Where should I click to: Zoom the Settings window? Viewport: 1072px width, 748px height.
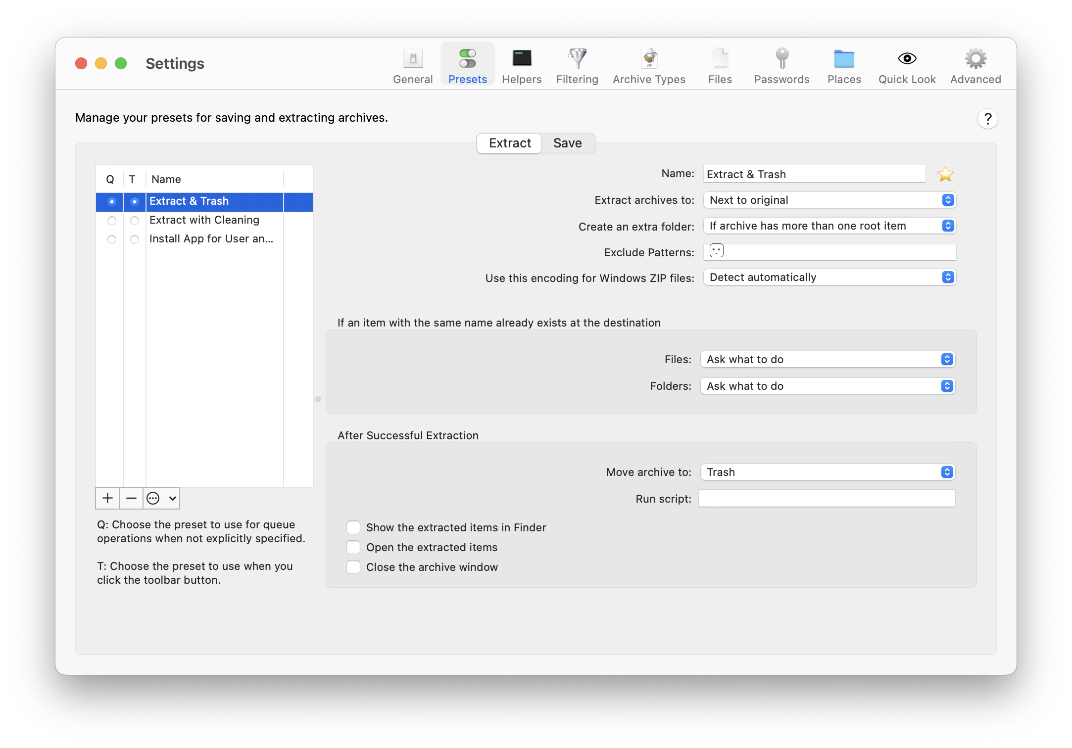point(121,63)
